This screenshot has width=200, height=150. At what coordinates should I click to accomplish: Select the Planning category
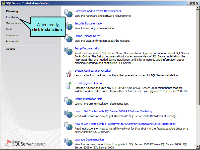coord(12,11)
